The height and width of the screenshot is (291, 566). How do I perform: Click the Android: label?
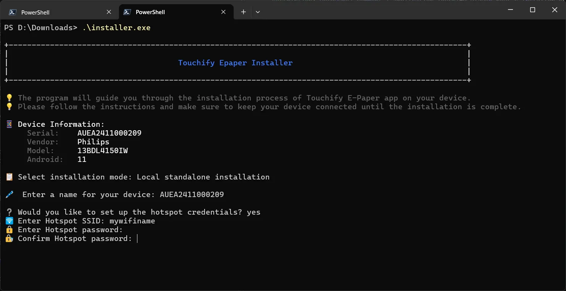coord(45,159)
